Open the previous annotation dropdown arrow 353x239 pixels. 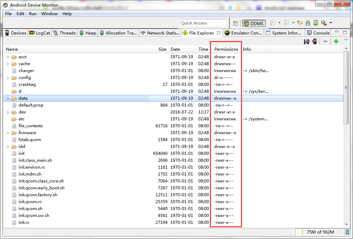293,23
